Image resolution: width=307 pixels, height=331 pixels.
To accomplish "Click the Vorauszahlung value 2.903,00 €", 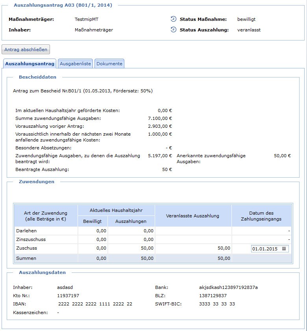I will pos(160,126).
